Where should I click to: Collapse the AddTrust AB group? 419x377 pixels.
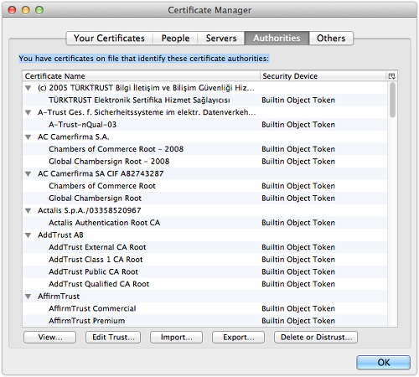(28, 235)
